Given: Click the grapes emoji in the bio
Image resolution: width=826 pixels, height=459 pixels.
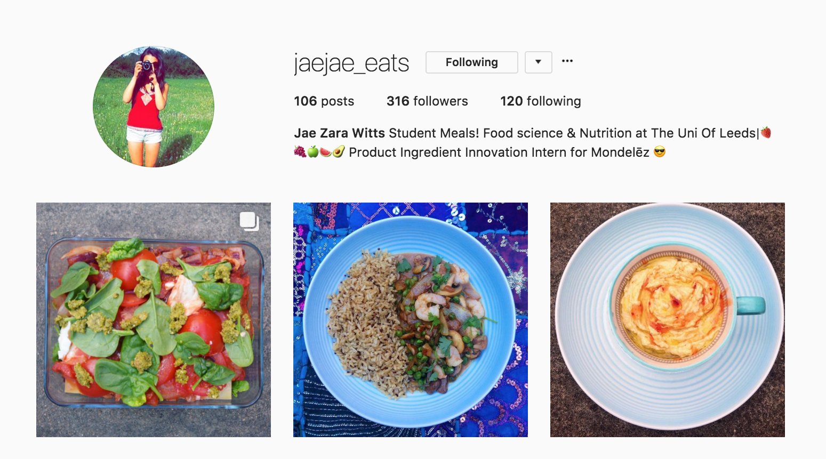Looking at the screenshot, I should point(301,152).
